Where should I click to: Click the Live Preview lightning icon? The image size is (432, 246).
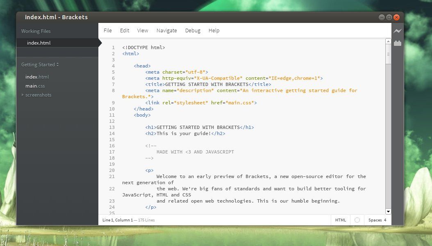click(x=397, y=31)
